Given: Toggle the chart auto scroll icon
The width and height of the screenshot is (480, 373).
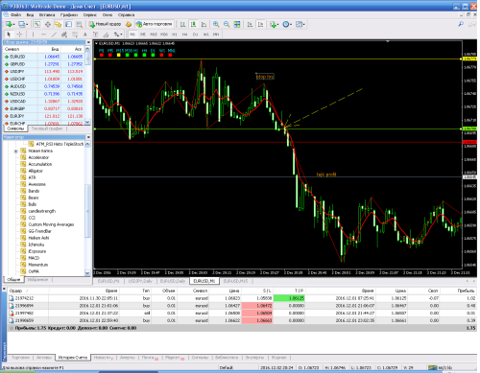Looking at the screenshot, I should click(x=250, y=24).
